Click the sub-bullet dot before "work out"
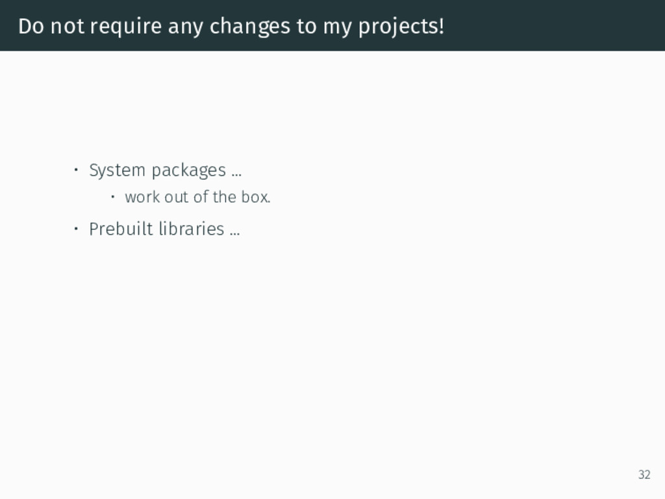Viewport: 665px width, 499px height. pyautogui.click(x=112, y=197)
